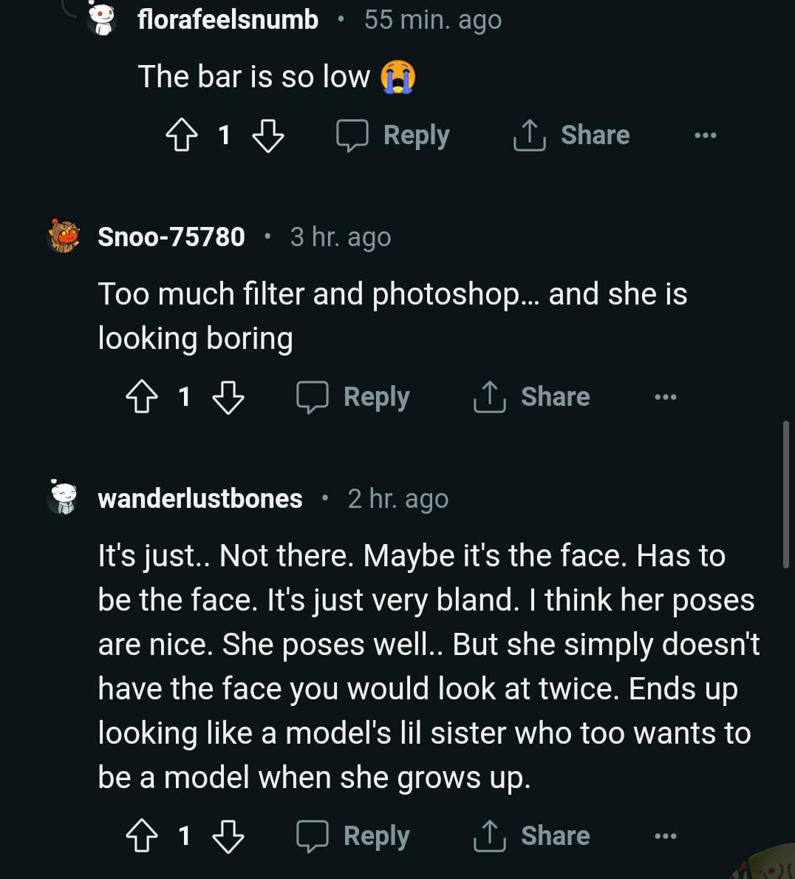Open more options on wanderlustbones' comment
The image size is (795, 879).
665,837
